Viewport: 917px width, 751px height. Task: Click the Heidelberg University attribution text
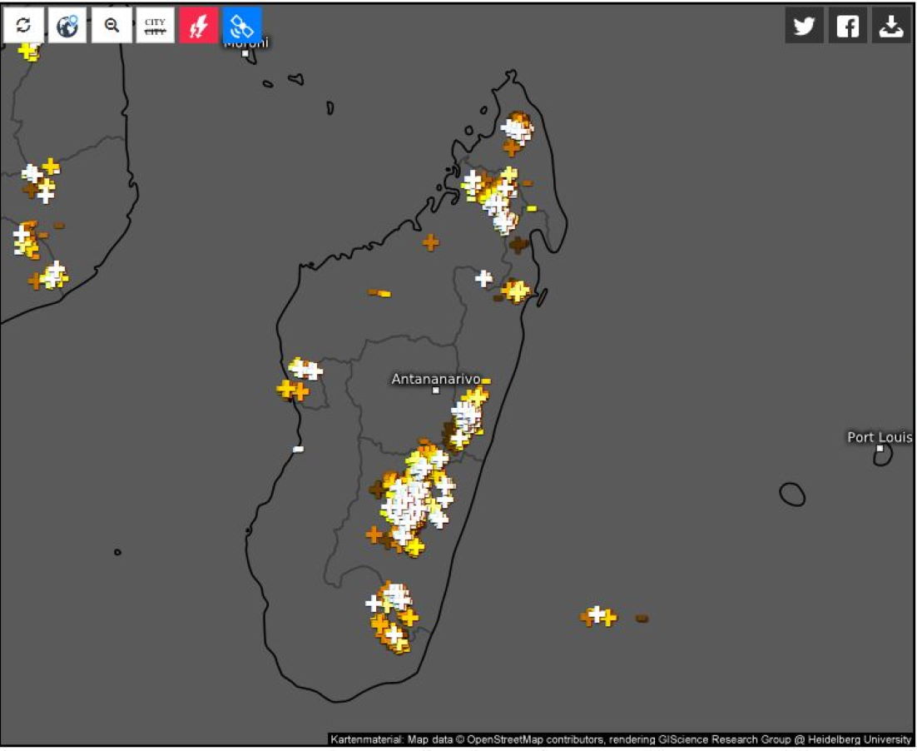859,739
